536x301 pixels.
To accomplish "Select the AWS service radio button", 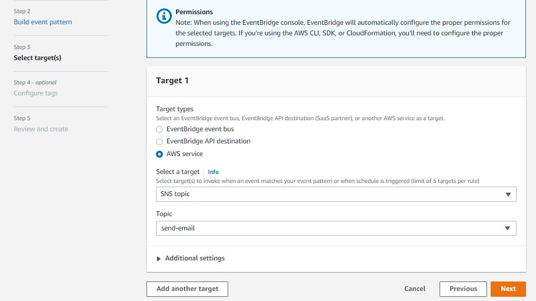I will [160, 154].
